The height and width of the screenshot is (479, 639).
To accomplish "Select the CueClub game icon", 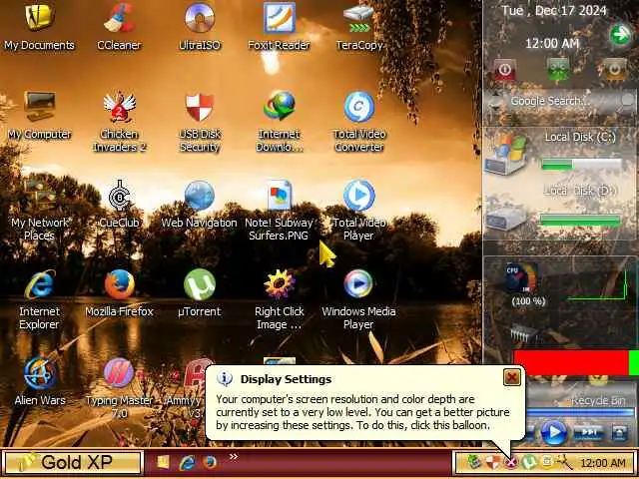I will coord(119,205).
